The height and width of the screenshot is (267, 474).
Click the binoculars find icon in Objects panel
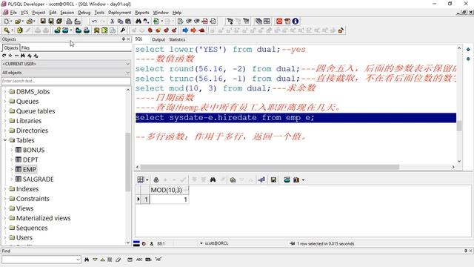pos(23,56)
